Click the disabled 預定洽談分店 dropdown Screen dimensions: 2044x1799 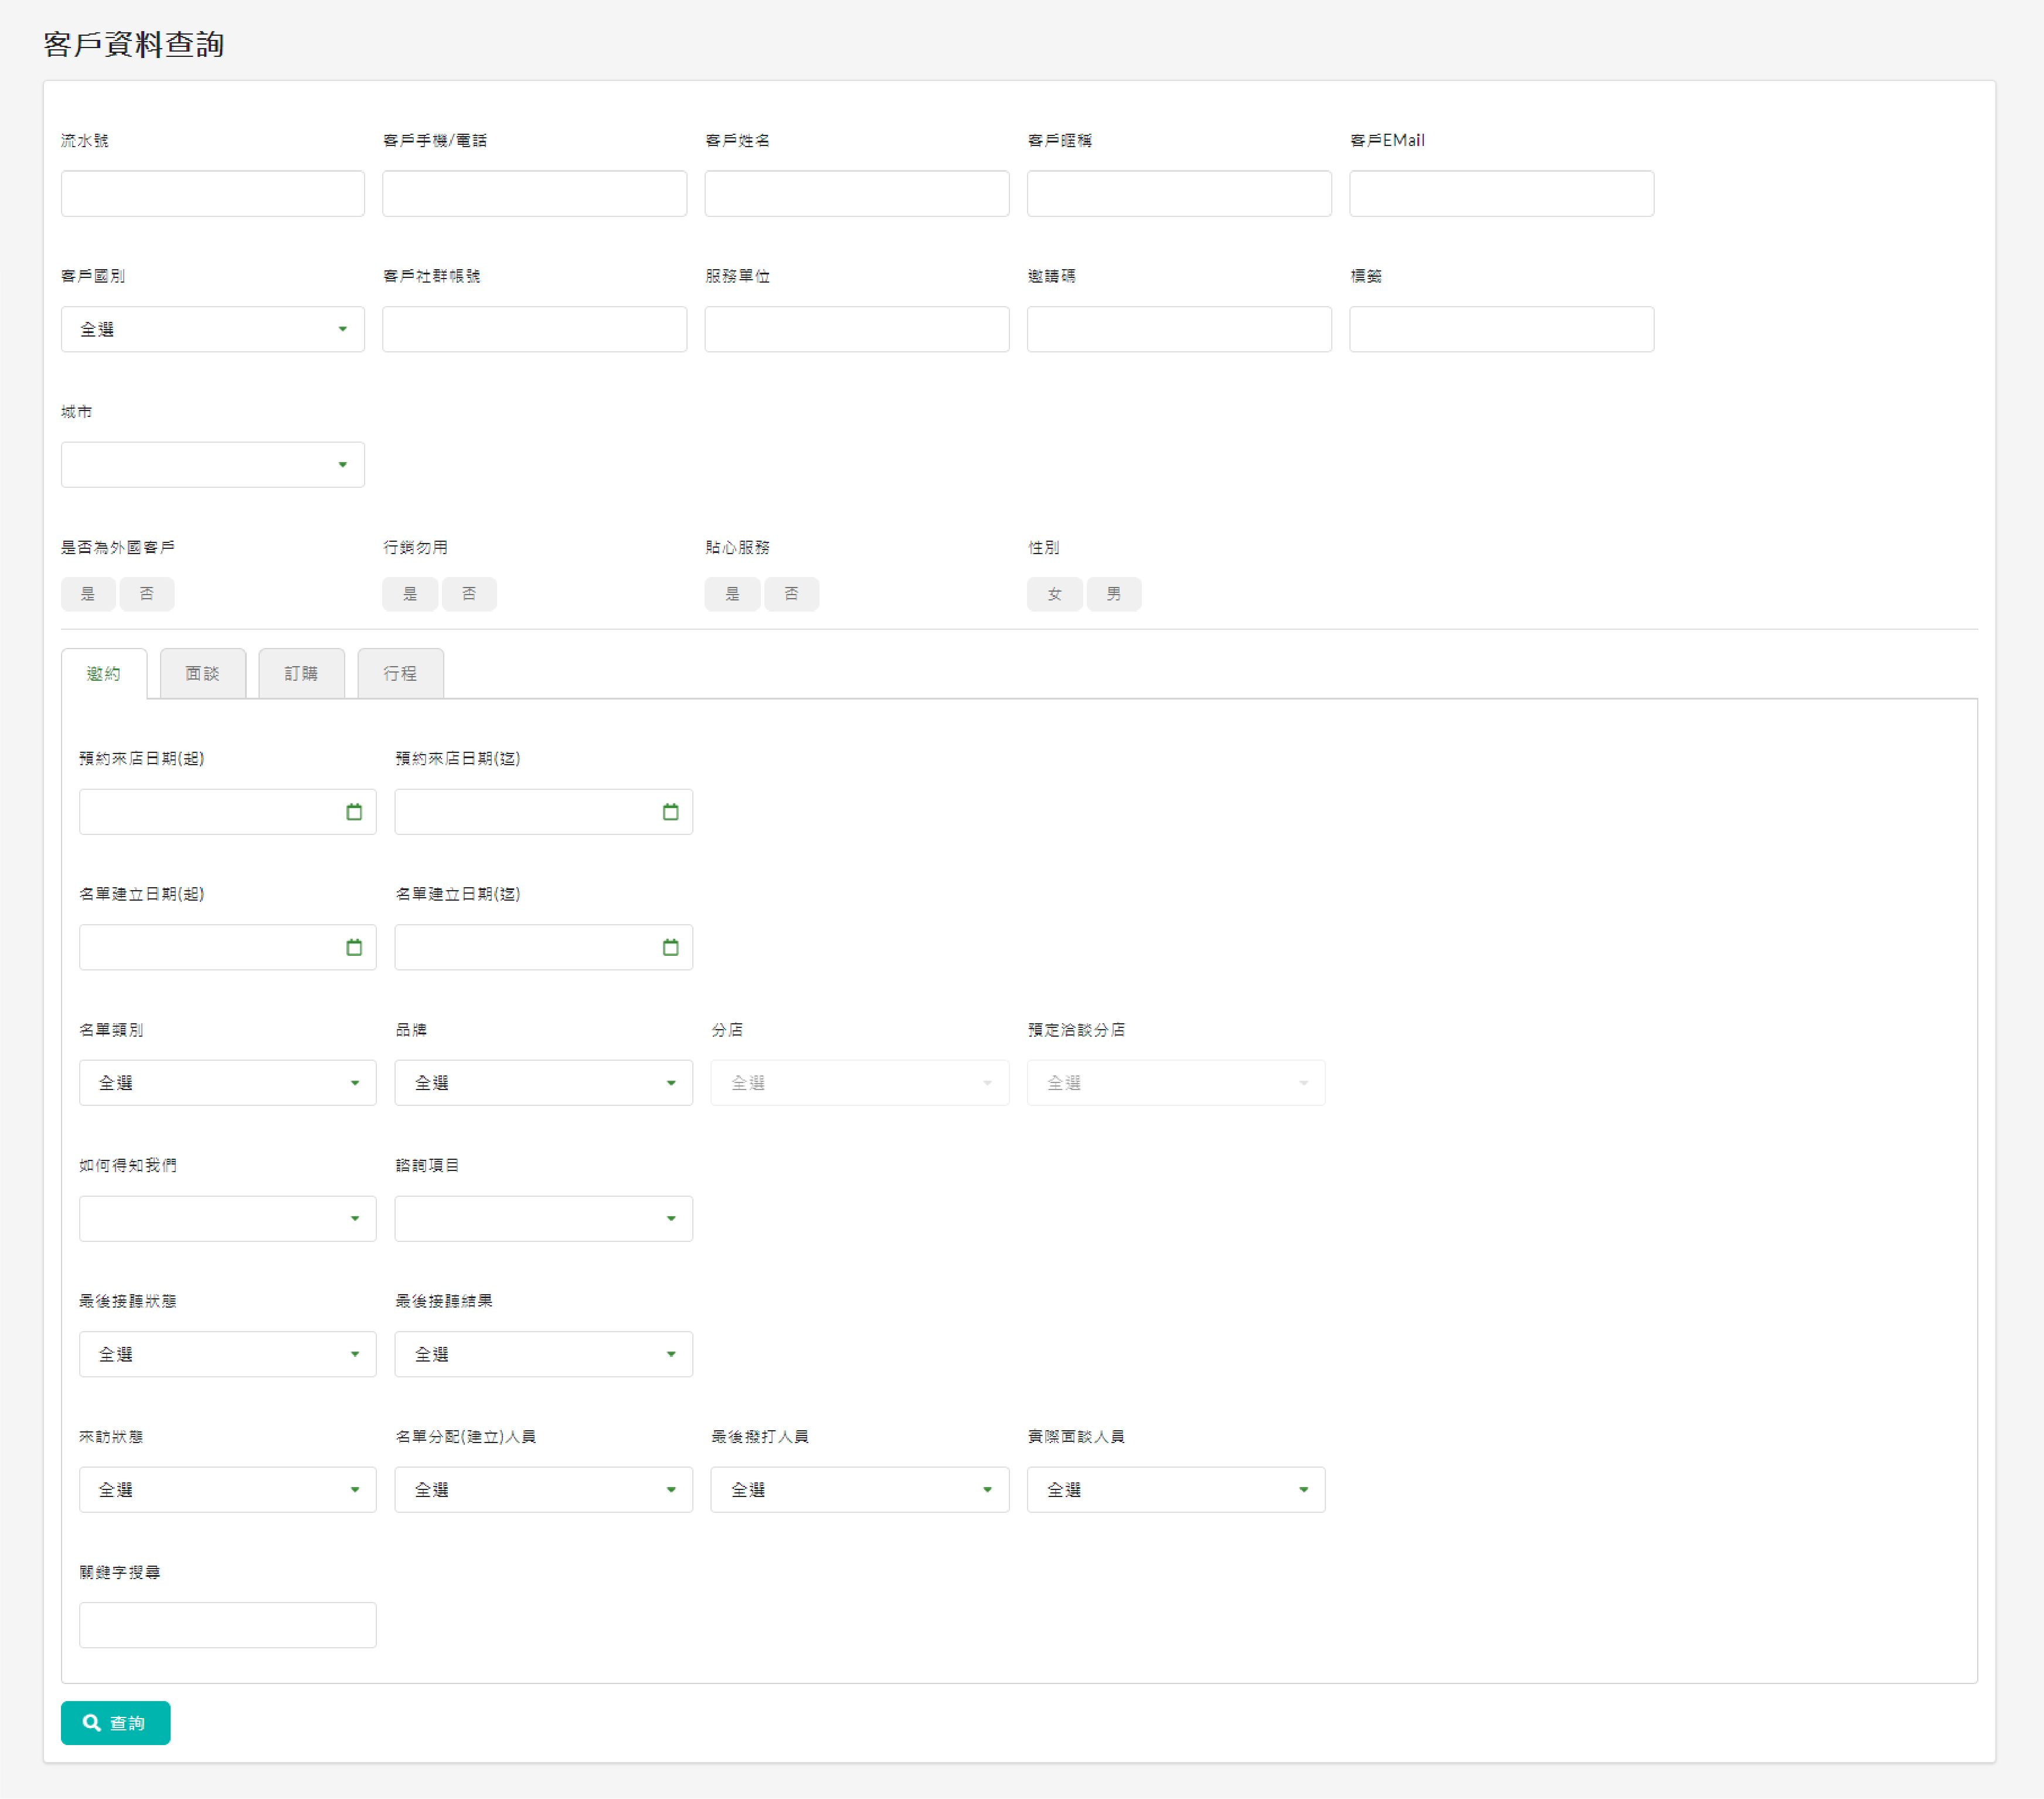(x=1176, y=1082)
